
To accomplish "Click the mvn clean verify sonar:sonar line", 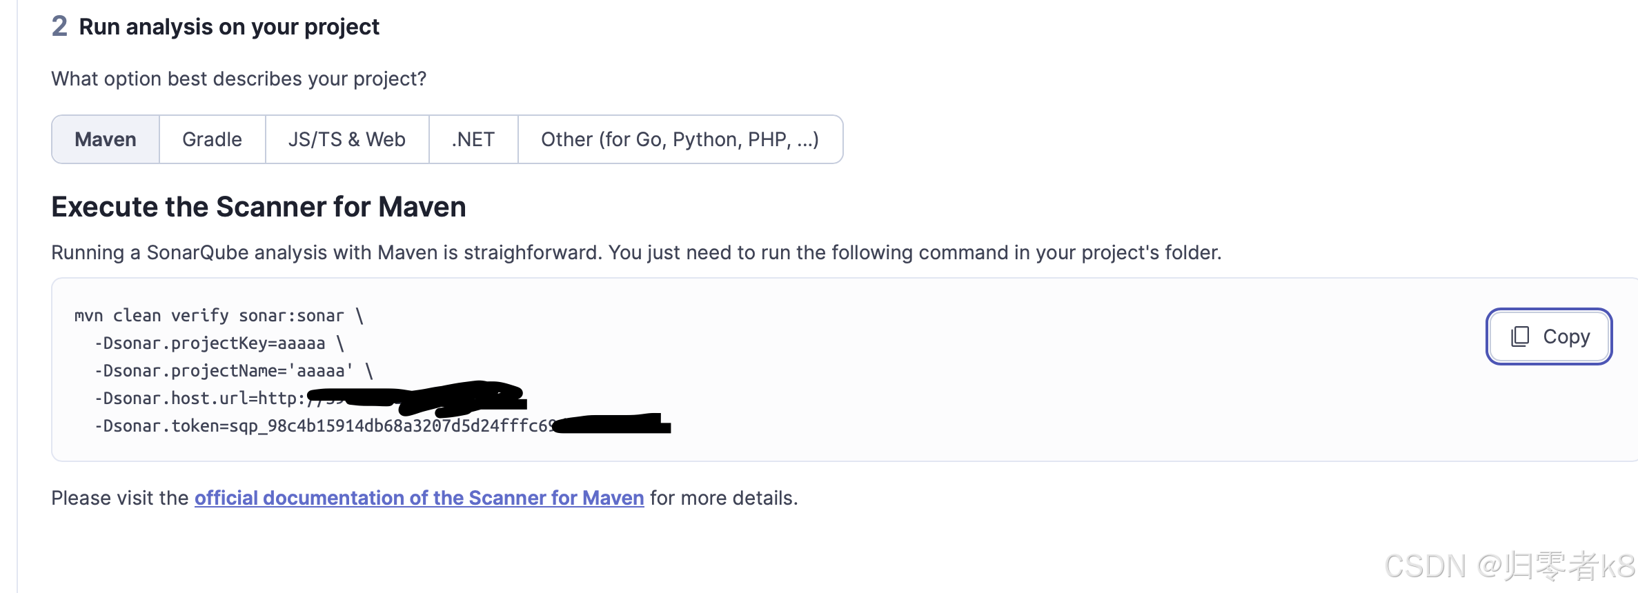I will [x=218, y=316].
